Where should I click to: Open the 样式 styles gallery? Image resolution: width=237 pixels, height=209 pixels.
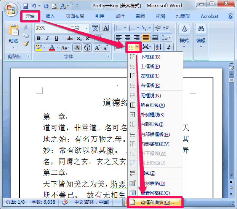[184, 36]
